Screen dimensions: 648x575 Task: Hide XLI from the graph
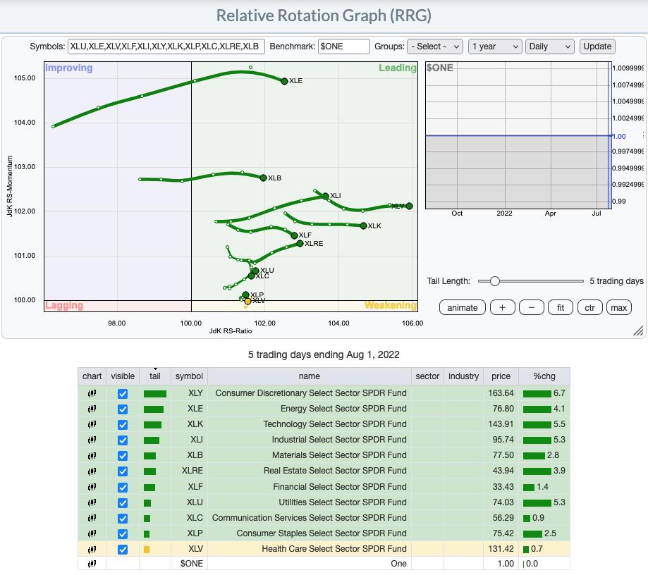click(x=123, y=440)
